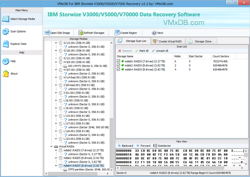
Task: Click the green Mark All checkmark icon
Action: pyautogui.click(x=137, y=51)
